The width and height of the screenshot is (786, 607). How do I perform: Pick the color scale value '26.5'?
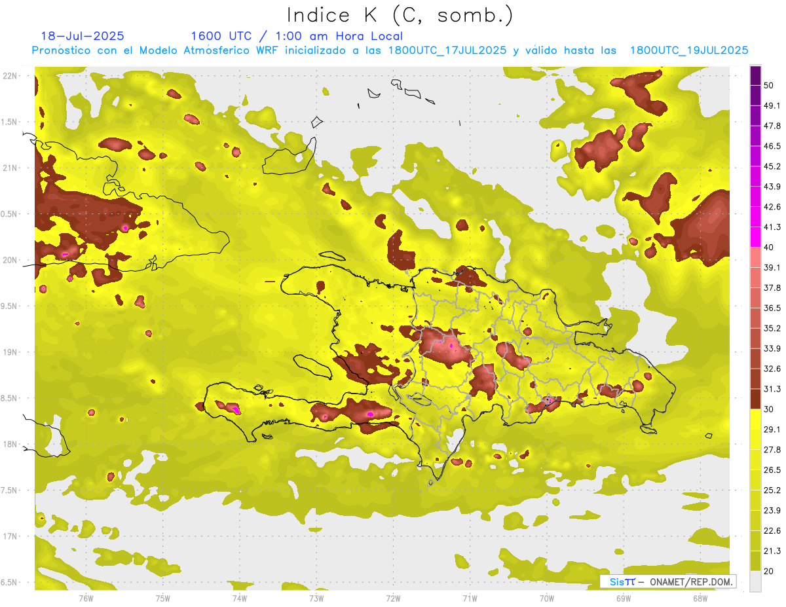[772, 470]
